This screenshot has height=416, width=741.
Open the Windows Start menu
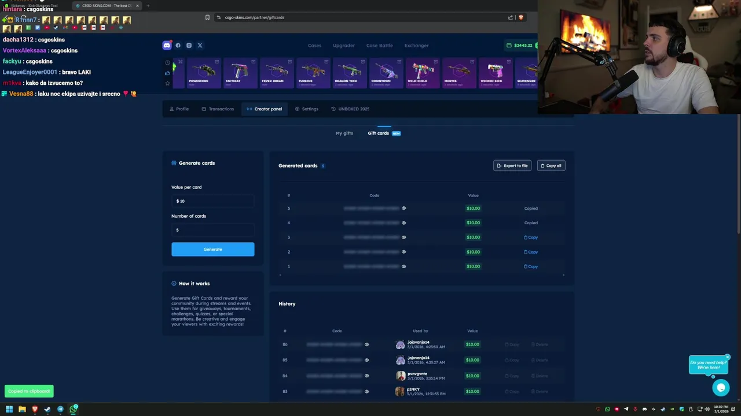[9, 409]
